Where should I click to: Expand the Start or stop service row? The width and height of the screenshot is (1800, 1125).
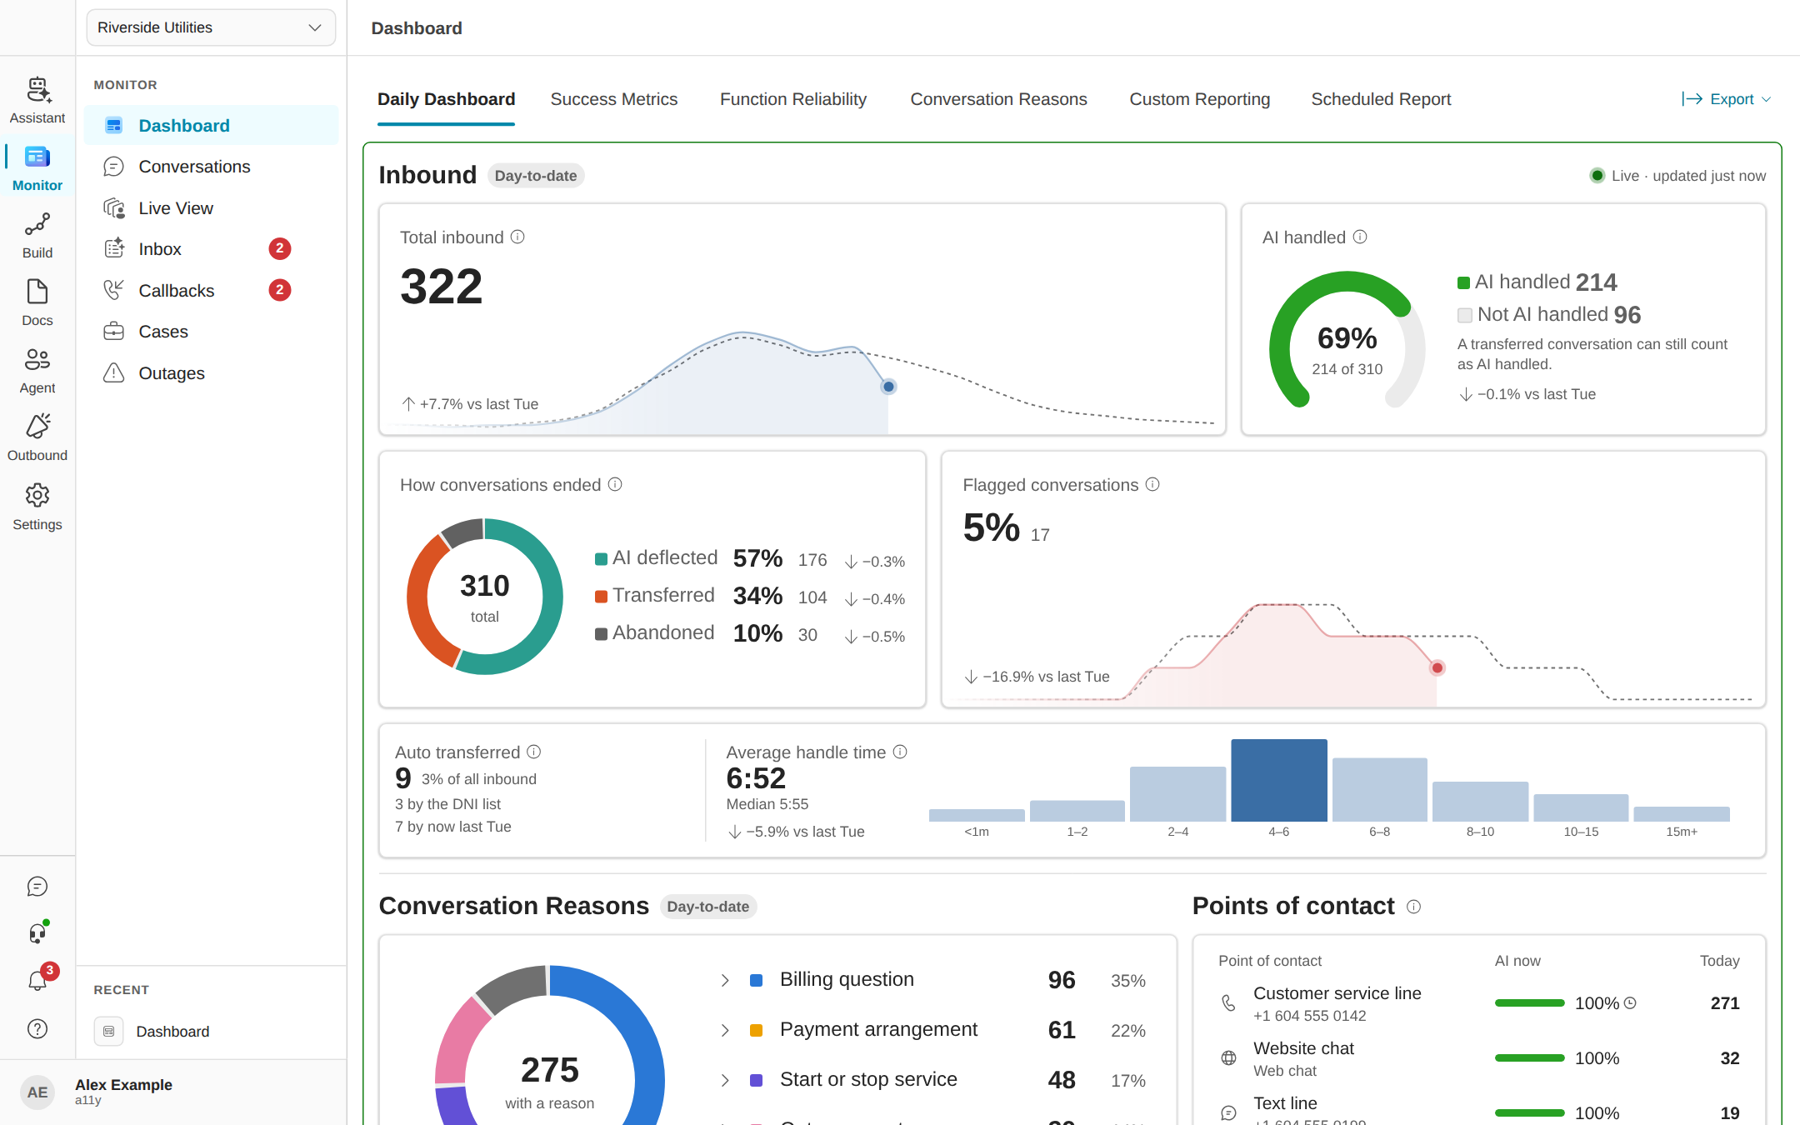pyautogui.click(x=725, y=1080)
